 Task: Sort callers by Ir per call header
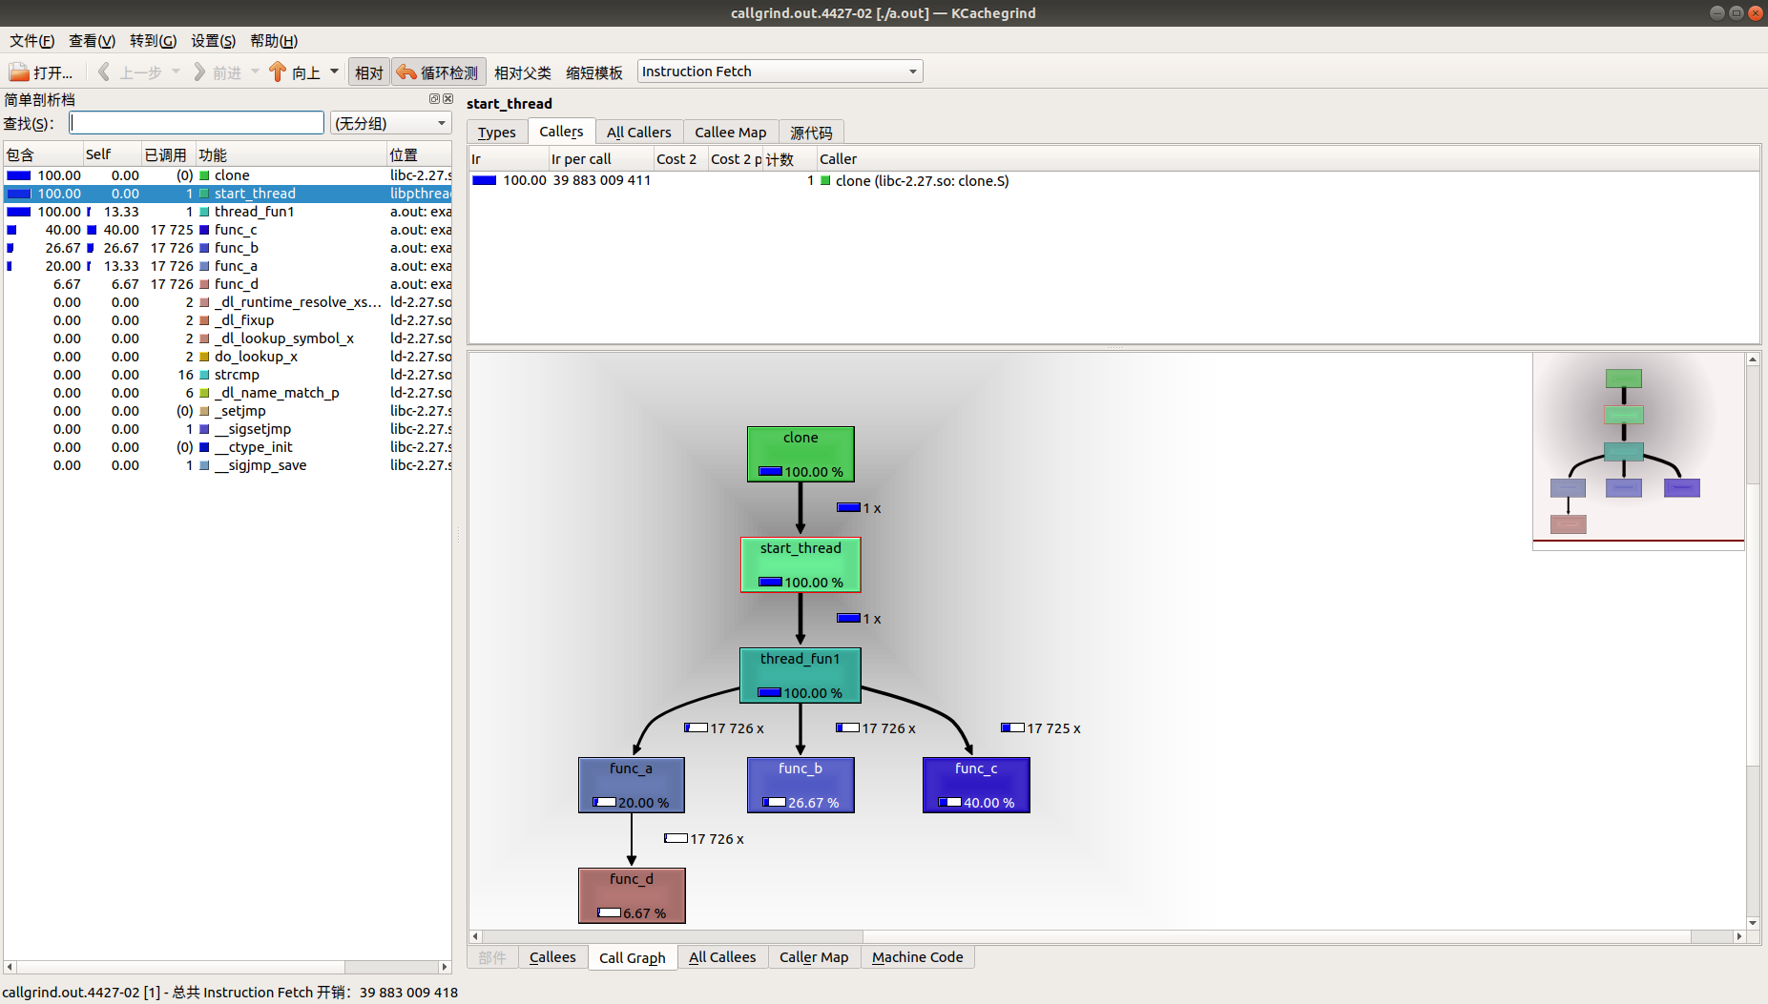pos(600,159)
